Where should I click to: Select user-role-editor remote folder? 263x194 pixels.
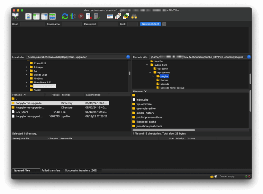click(x=146, y=109)
